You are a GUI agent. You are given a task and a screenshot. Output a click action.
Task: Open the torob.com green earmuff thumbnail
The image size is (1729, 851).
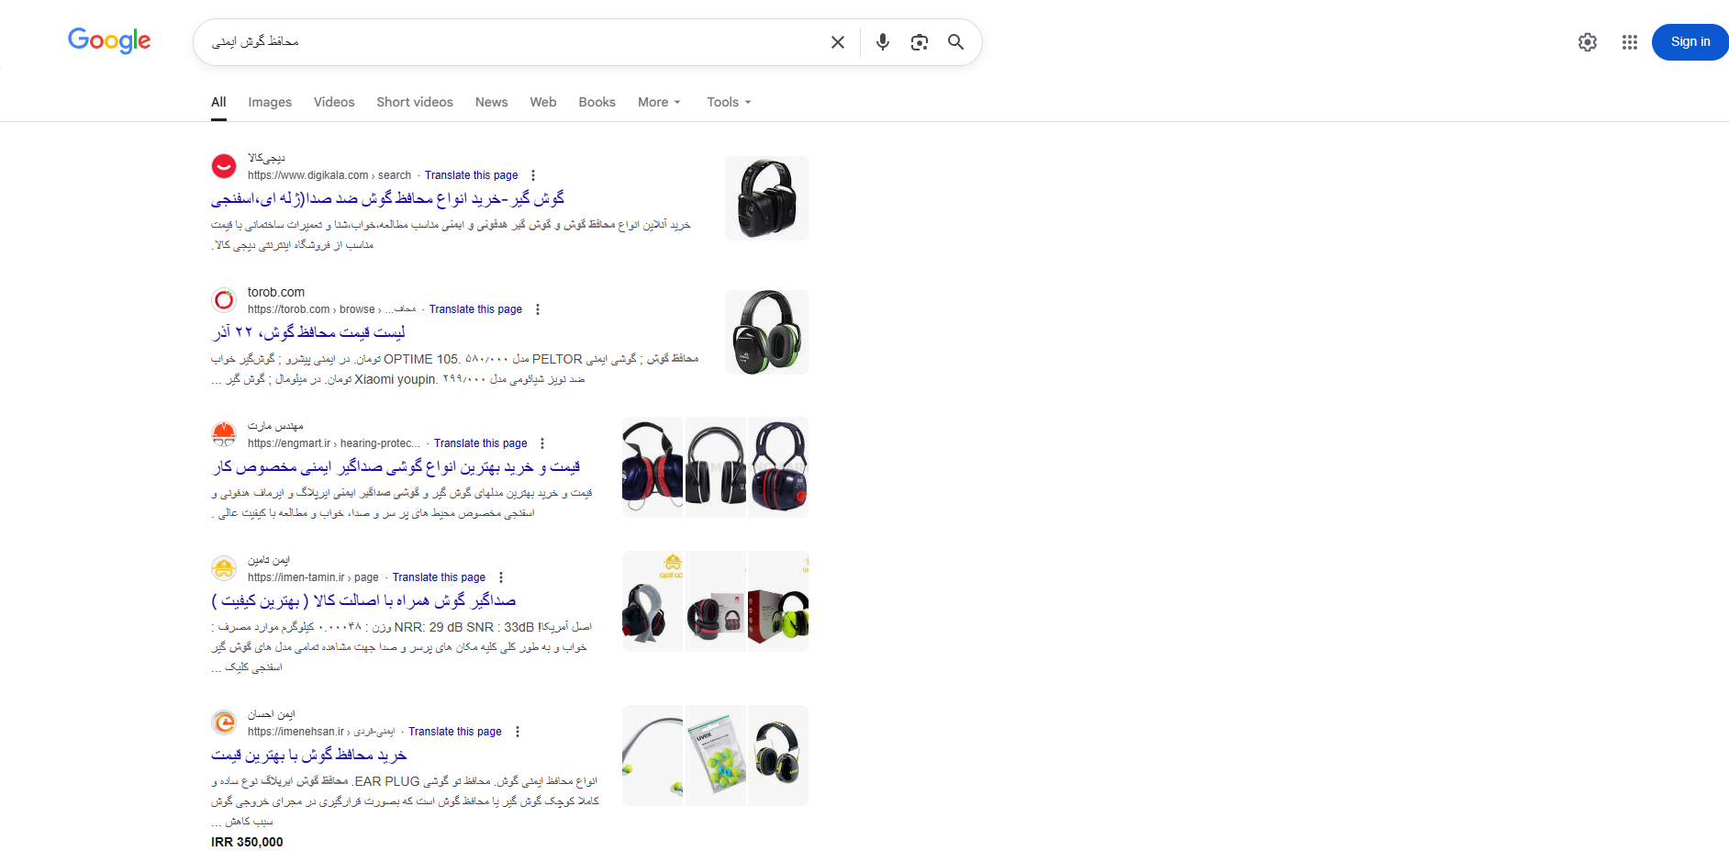tap(767, 332)
